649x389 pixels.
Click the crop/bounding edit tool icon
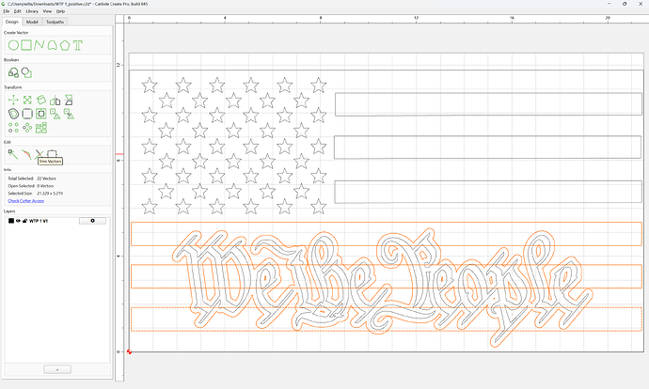(52, 153)
